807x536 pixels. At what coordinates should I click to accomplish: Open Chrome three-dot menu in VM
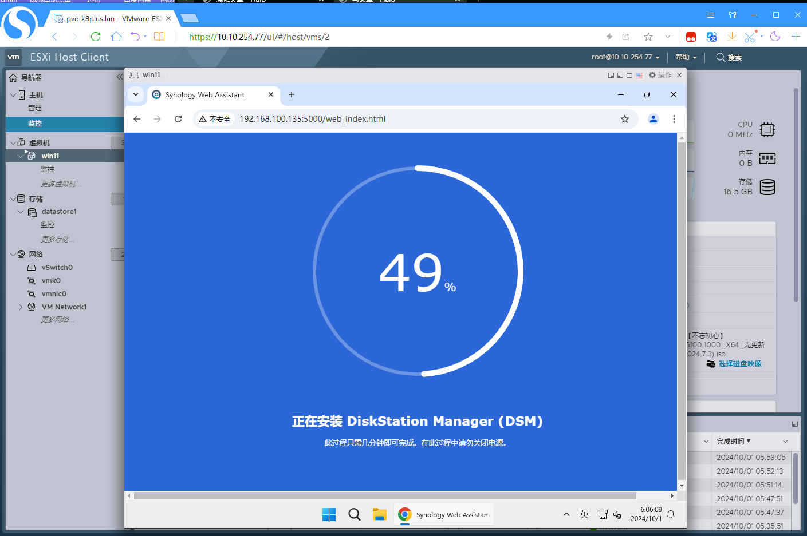click(x=674, y=119)
